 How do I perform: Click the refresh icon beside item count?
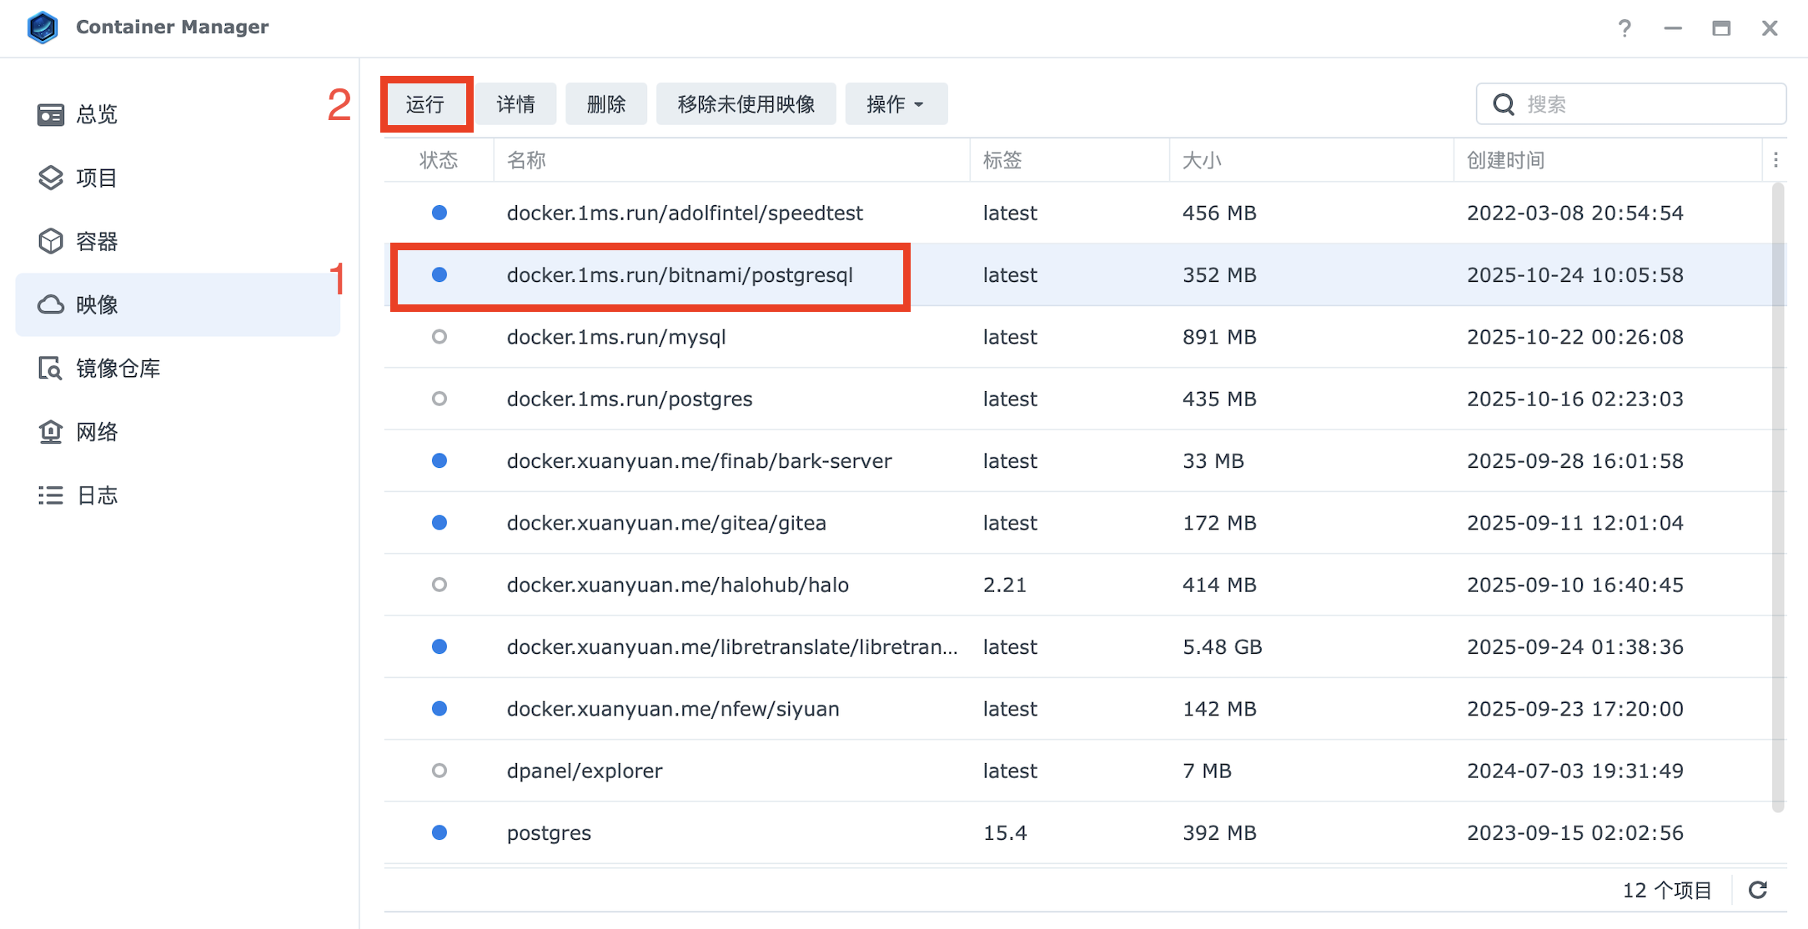(1758, 890)
